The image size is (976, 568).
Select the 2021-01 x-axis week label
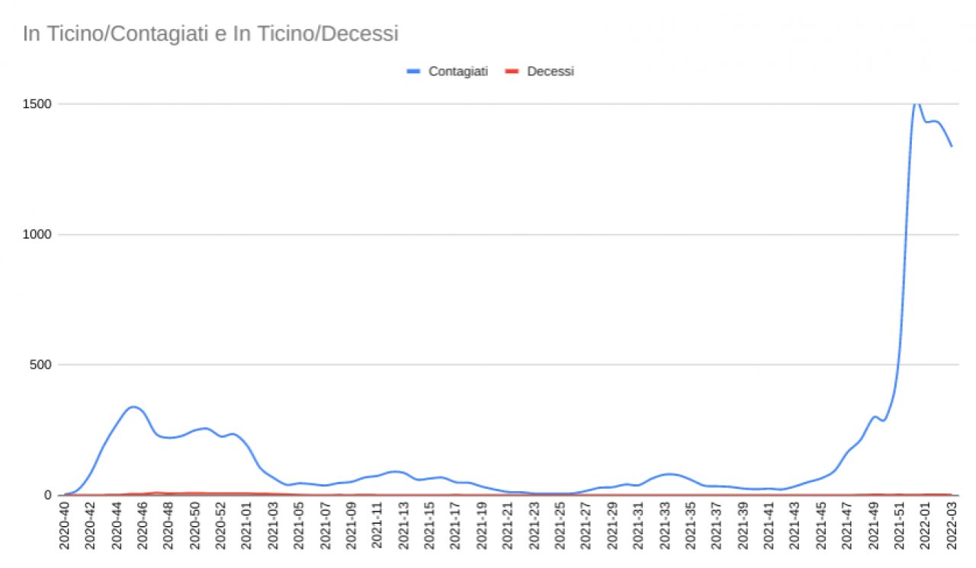click(247, 525)
